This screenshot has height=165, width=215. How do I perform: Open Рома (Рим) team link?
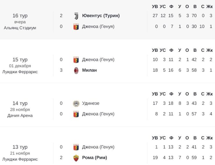point(94,158)
